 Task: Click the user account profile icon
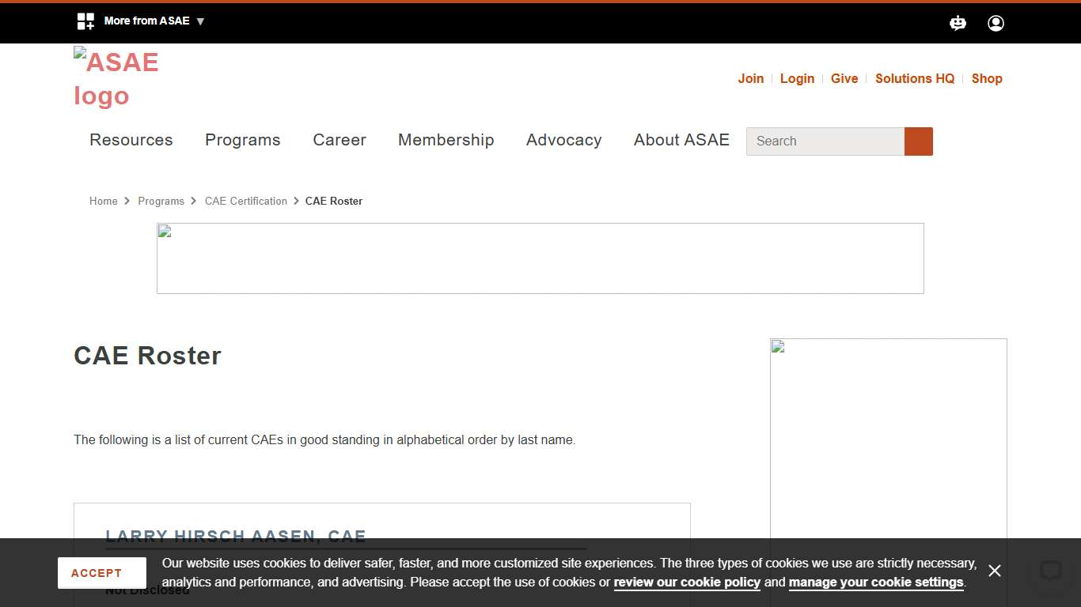click(996, 23)
